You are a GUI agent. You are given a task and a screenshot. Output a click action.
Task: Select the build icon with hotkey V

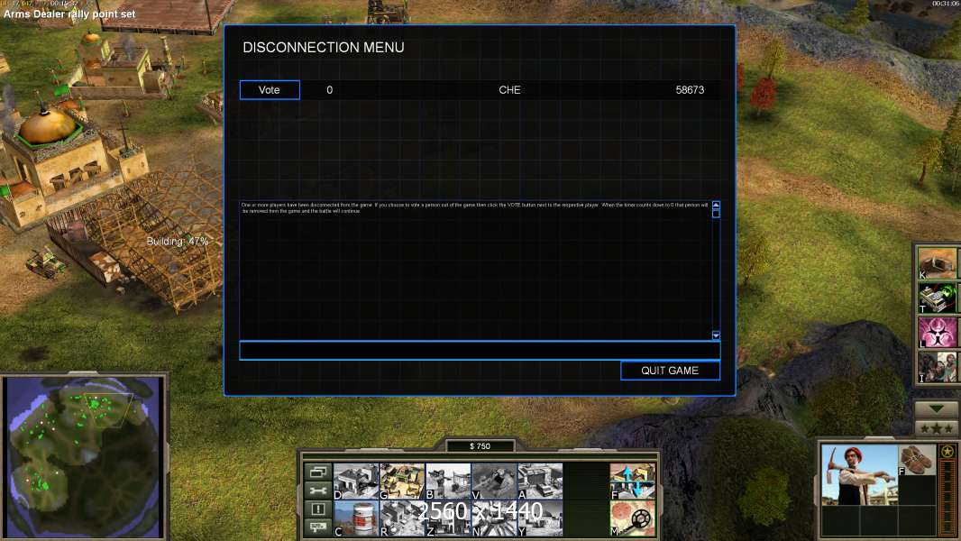click(494, 481)
